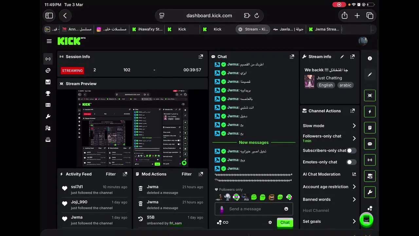Click the Send a message field

[254, 209]
